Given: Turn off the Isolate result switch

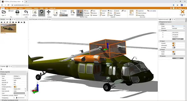Looking at the screenshot, I should tap(174, 52).
